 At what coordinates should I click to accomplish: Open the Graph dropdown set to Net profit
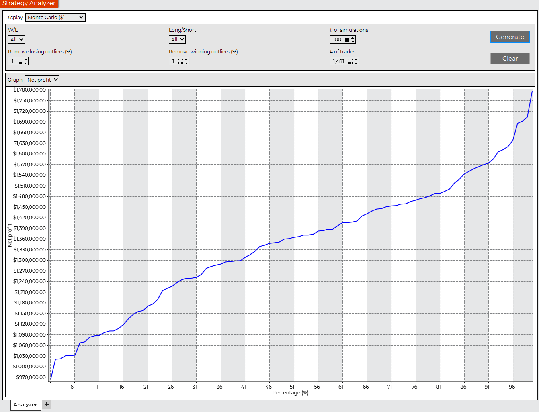(x=42, y=80)
